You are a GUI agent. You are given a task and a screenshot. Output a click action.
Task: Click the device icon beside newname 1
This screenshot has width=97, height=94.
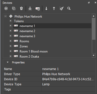pyautogui.click(x=16, y=26)
